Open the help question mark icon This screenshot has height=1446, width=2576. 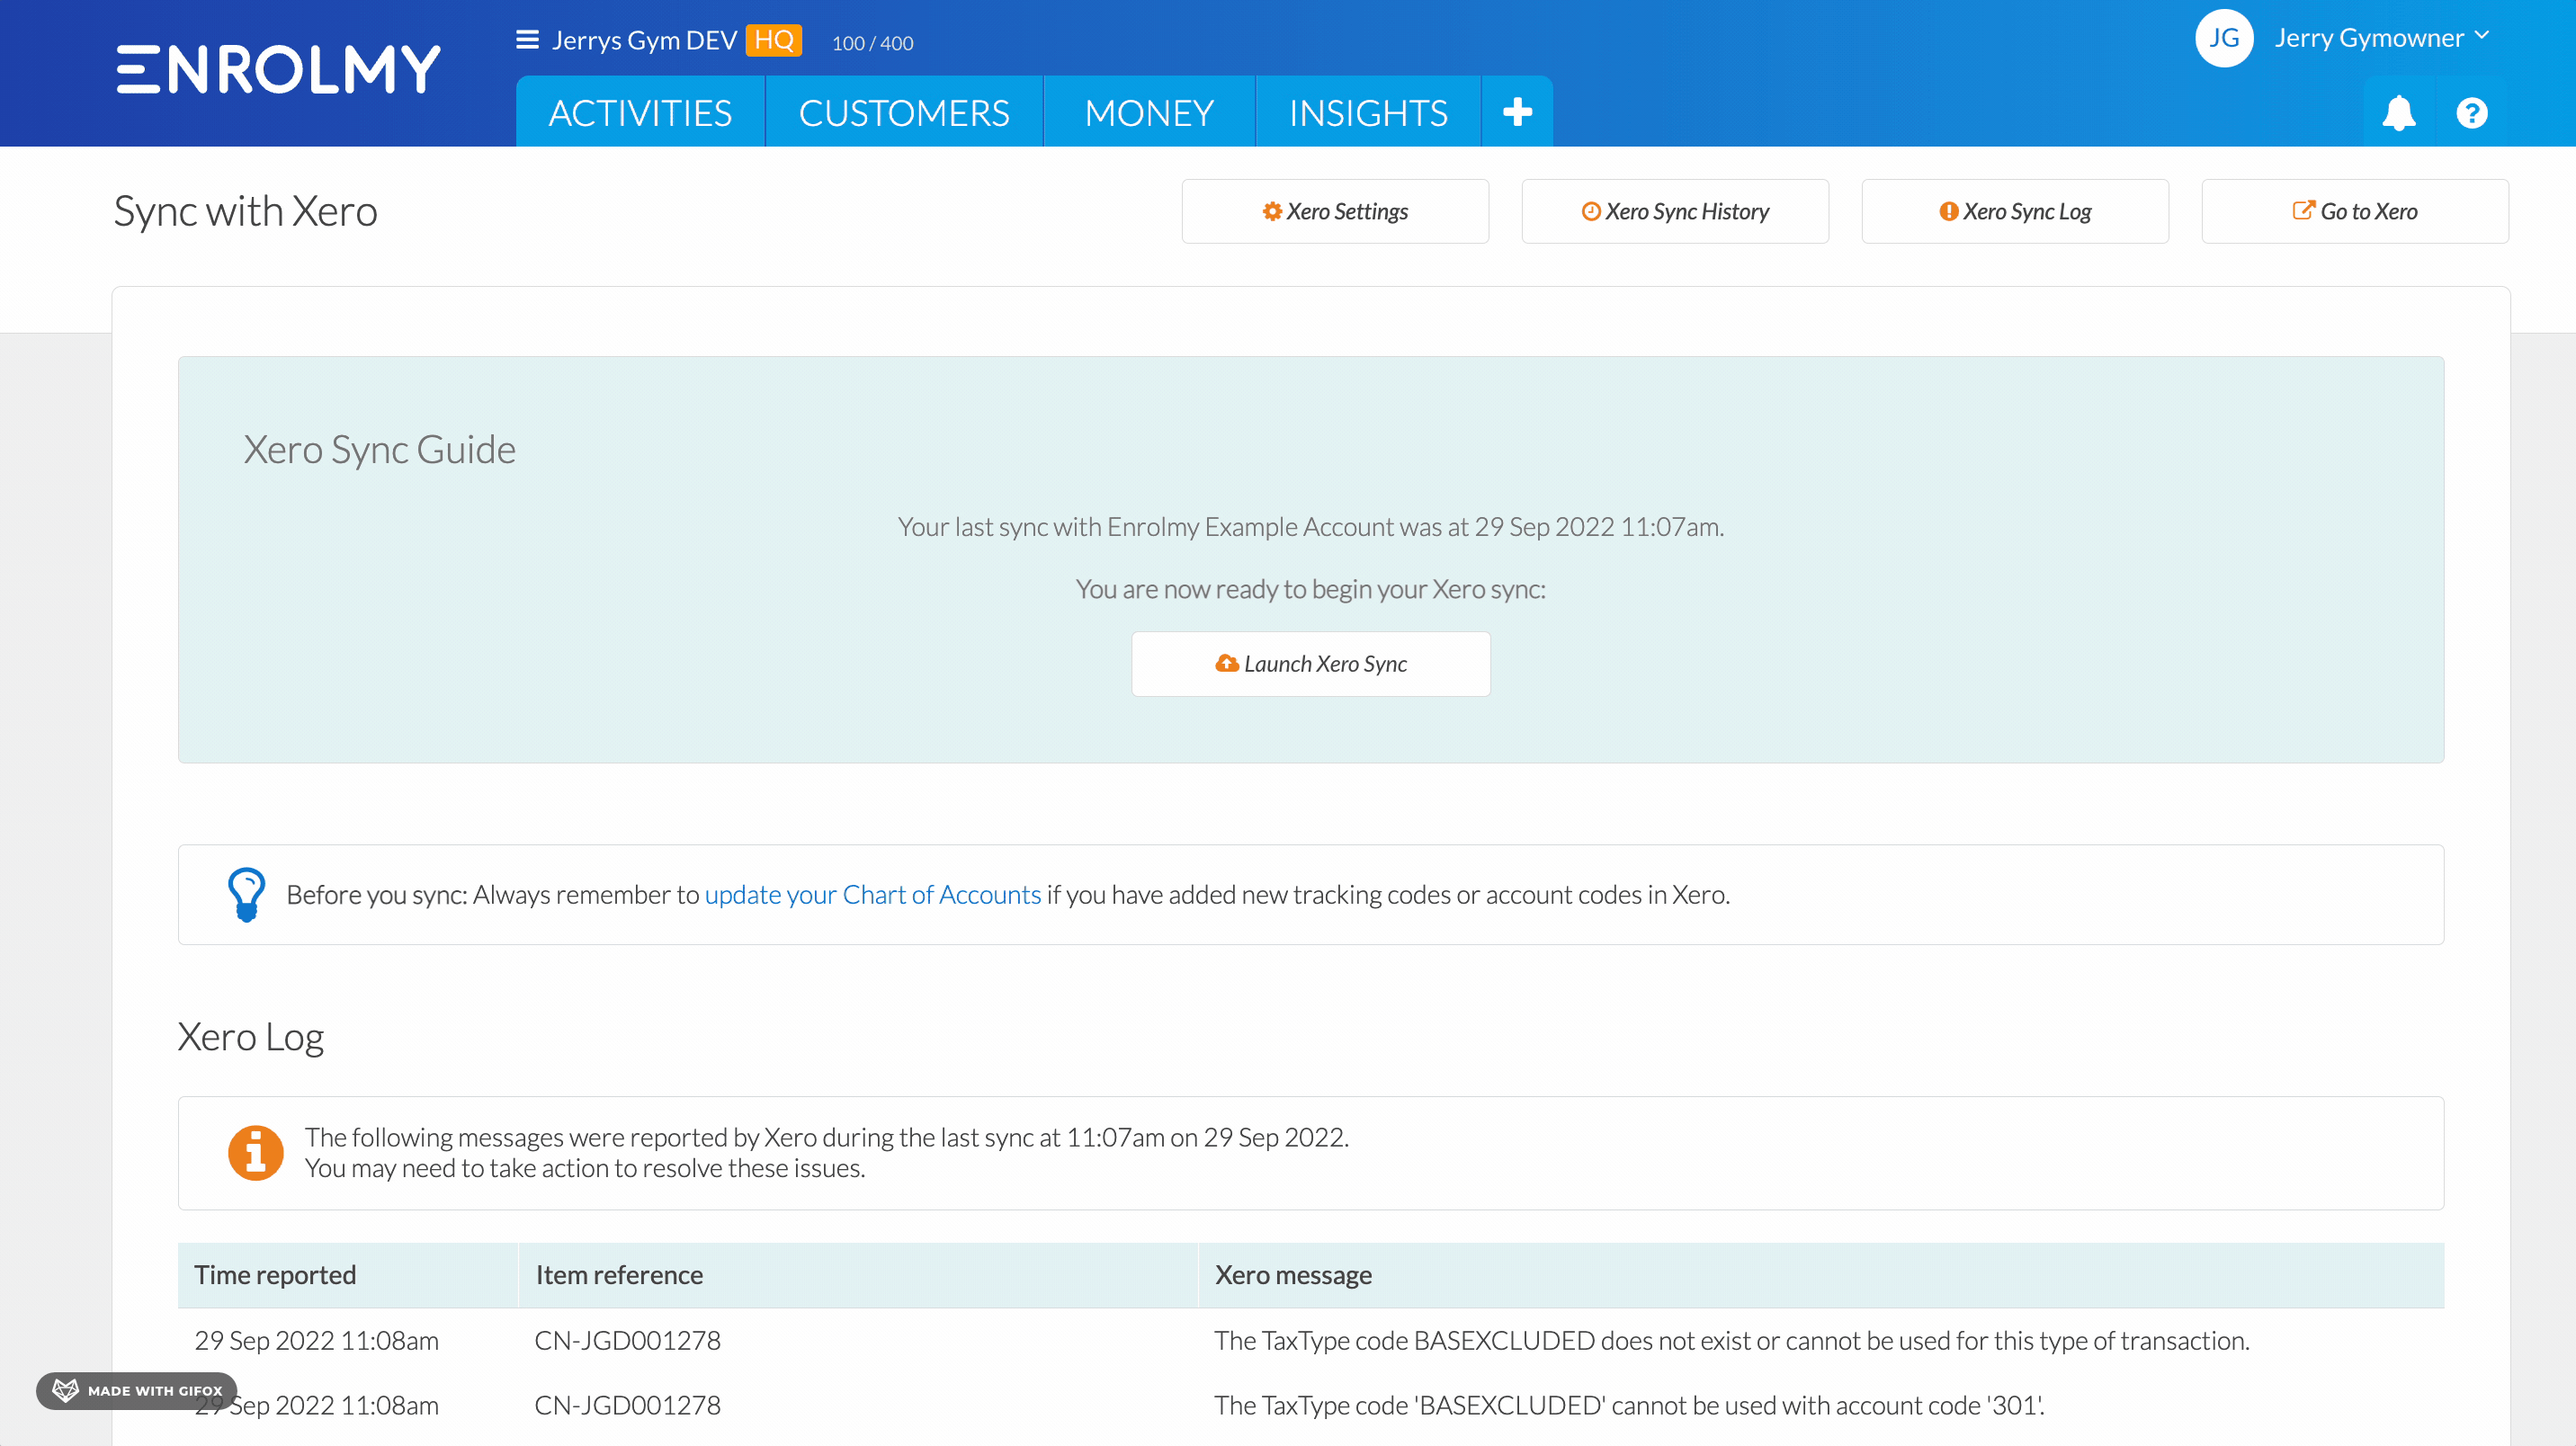click(2471, 113)
